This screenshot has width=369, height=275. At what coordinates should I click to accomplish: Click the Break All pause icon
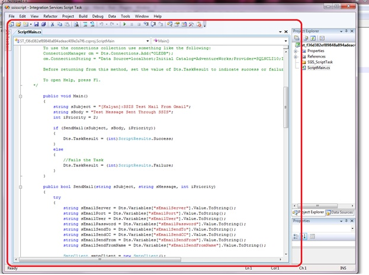click(131, 24)
